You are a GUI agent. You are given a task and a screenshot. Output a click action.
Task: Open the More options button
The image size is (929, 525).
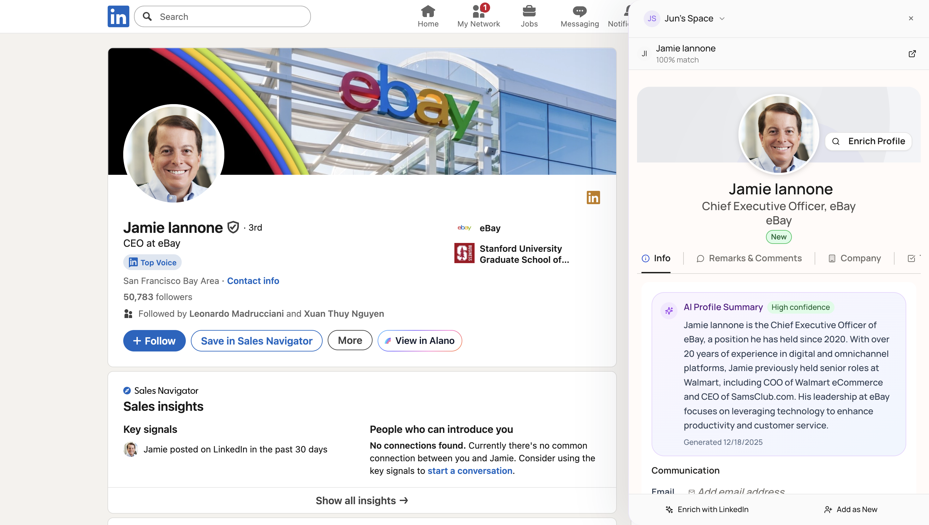(x=350, y=340)
